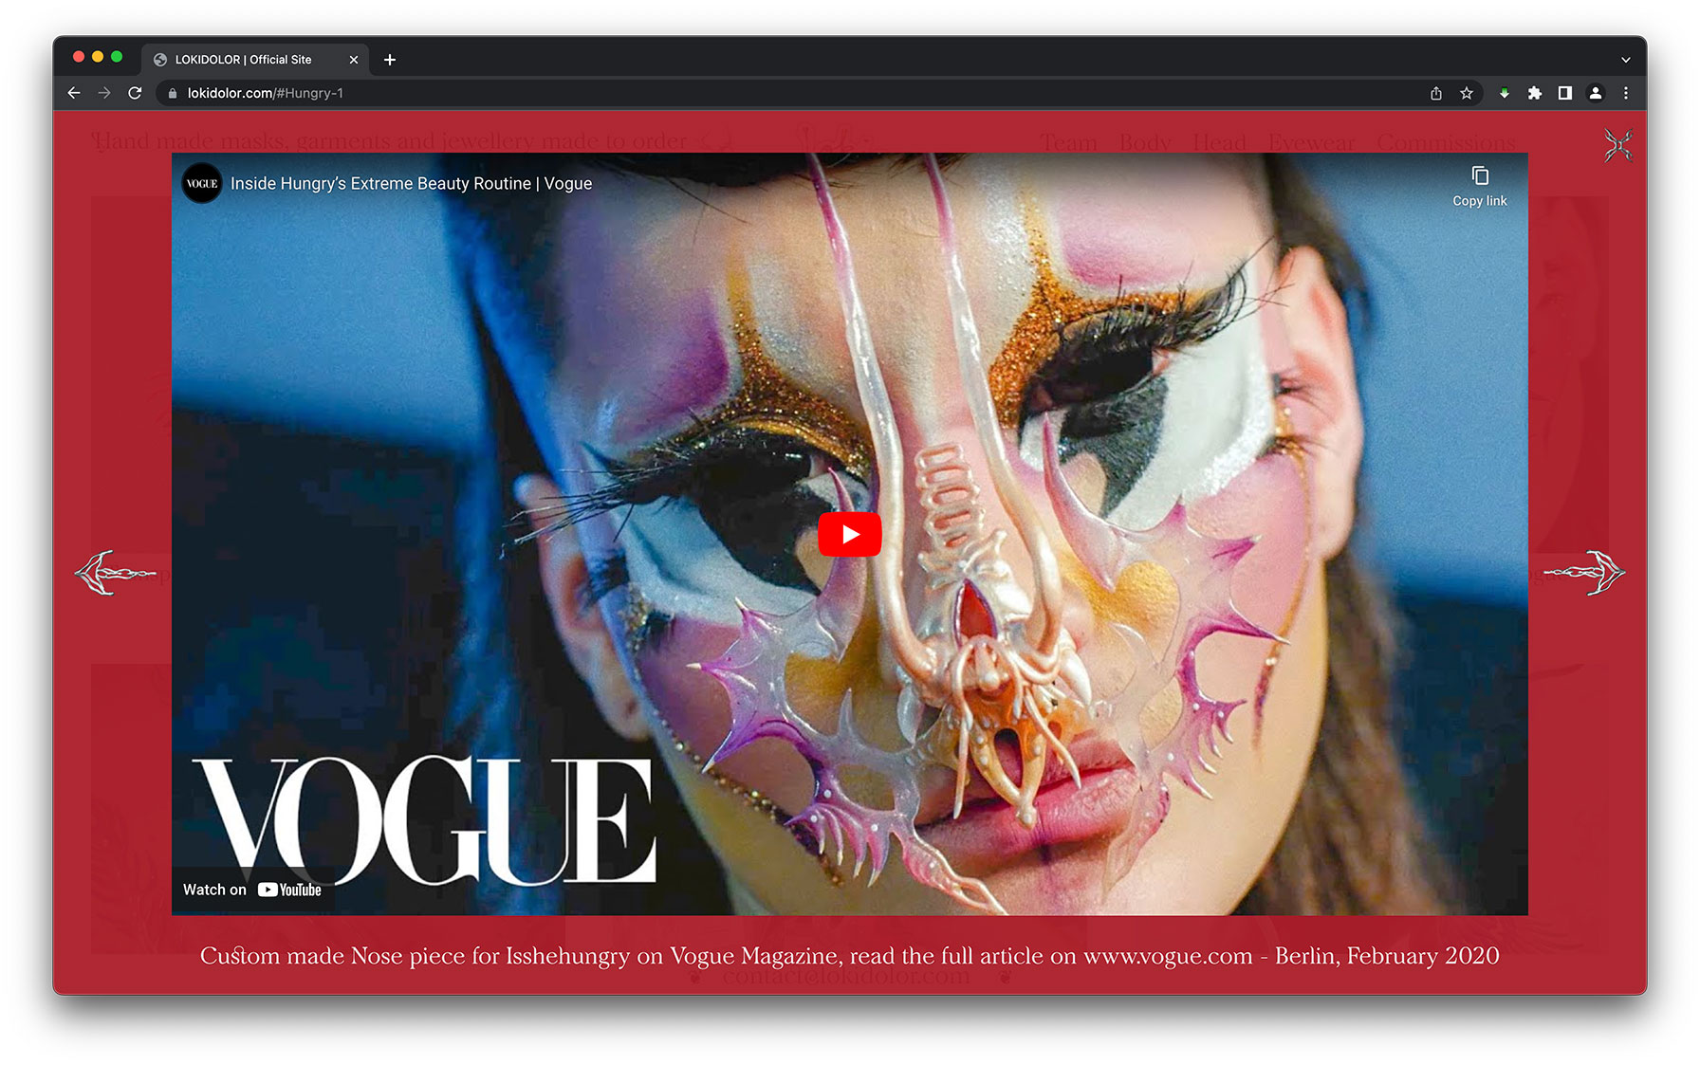Open video title Inside Hungry's Extreme Beauty Routine
The image size is (1700, 1065).
click(411, 184)
